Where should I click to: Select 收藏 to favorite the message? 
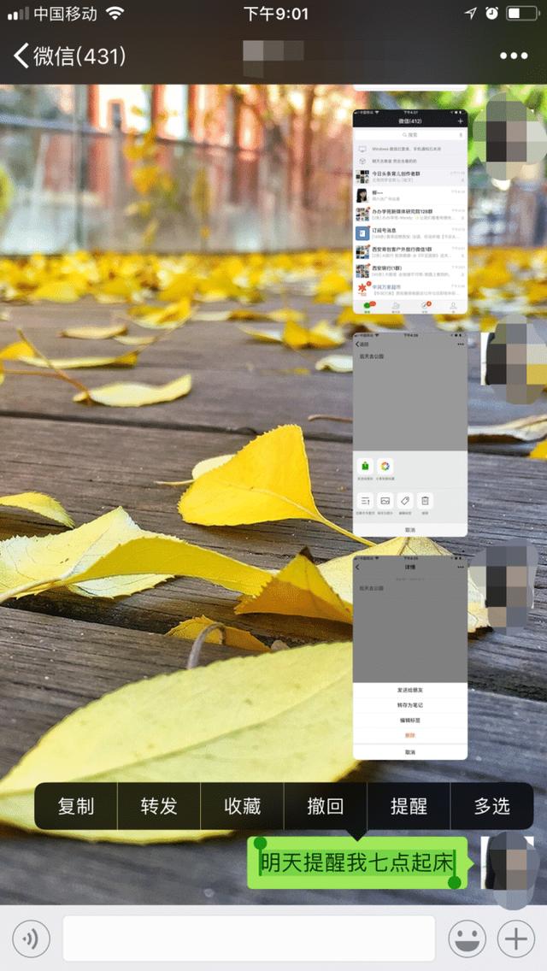coord(242,806)
